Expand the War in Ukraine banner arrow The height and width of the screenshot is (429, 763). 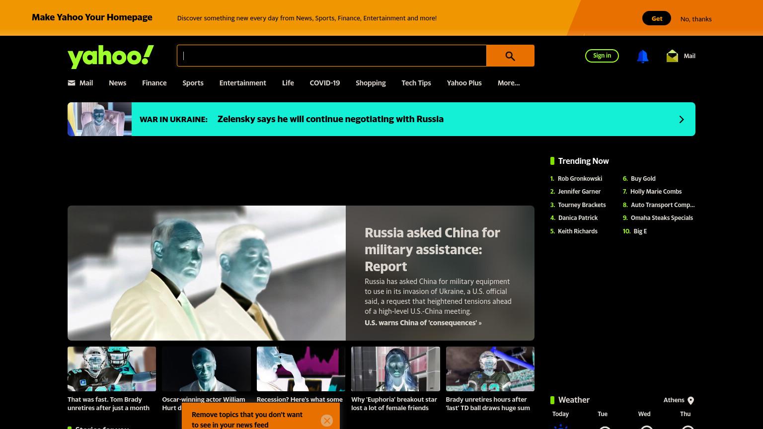pos(682,119)
